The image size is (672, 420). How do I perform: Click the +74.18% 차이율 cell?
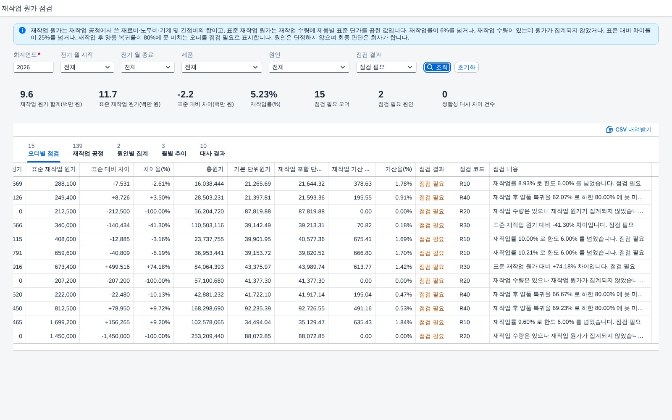coord(154,267)
